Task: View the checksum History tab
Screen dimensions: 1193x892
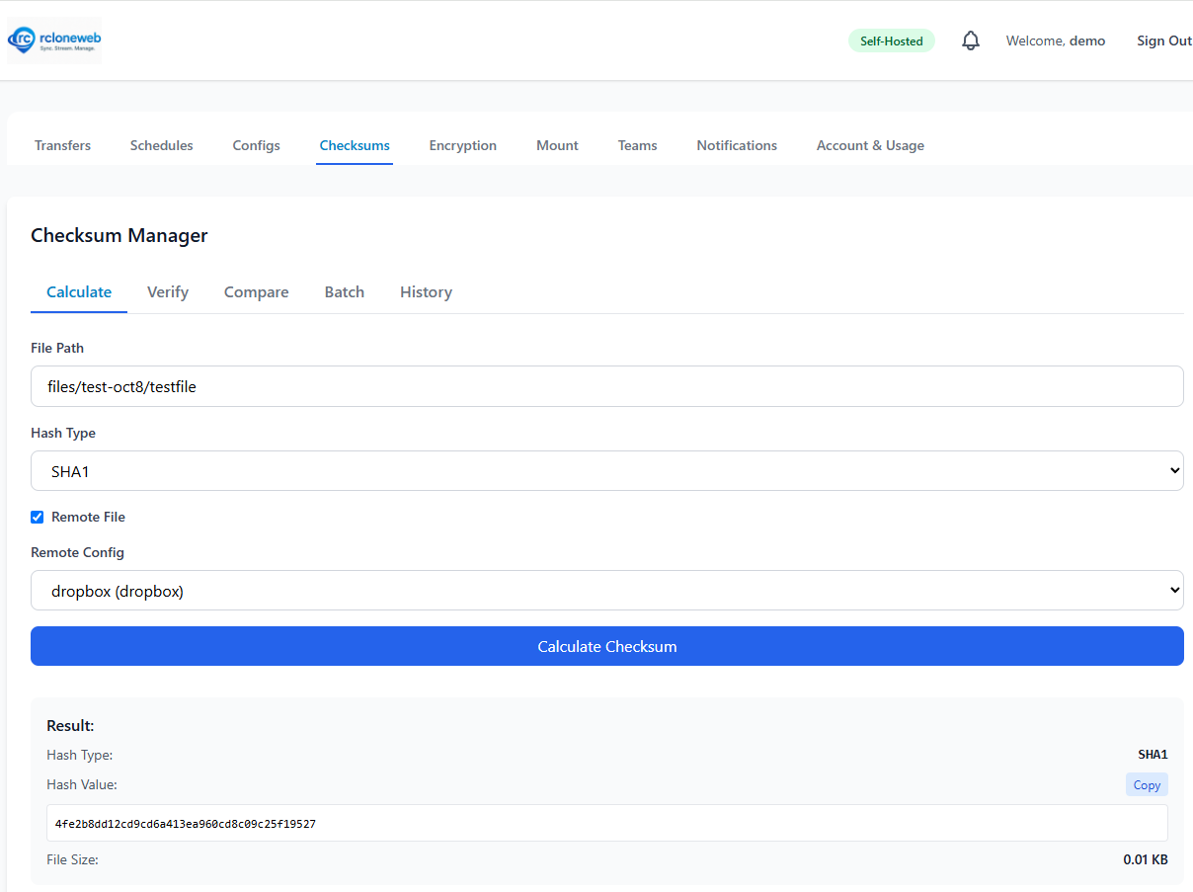Action: point(426,292)
